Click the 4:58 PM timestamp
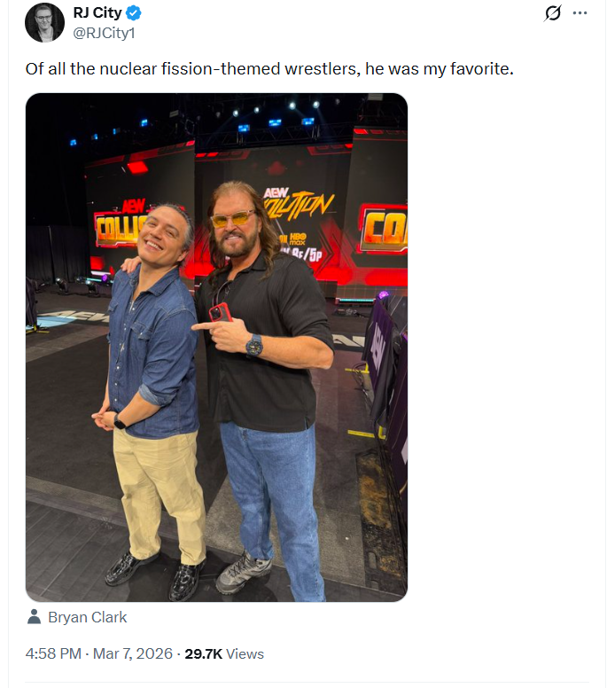The height and width of the screenshot is (688, 607). [53, 653]
